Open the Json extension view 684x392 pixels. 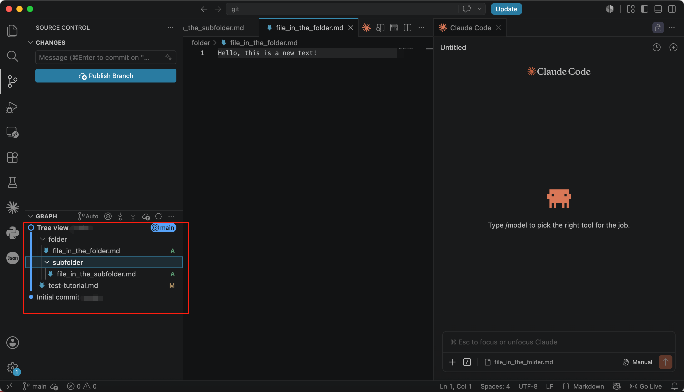click(12, 258)
